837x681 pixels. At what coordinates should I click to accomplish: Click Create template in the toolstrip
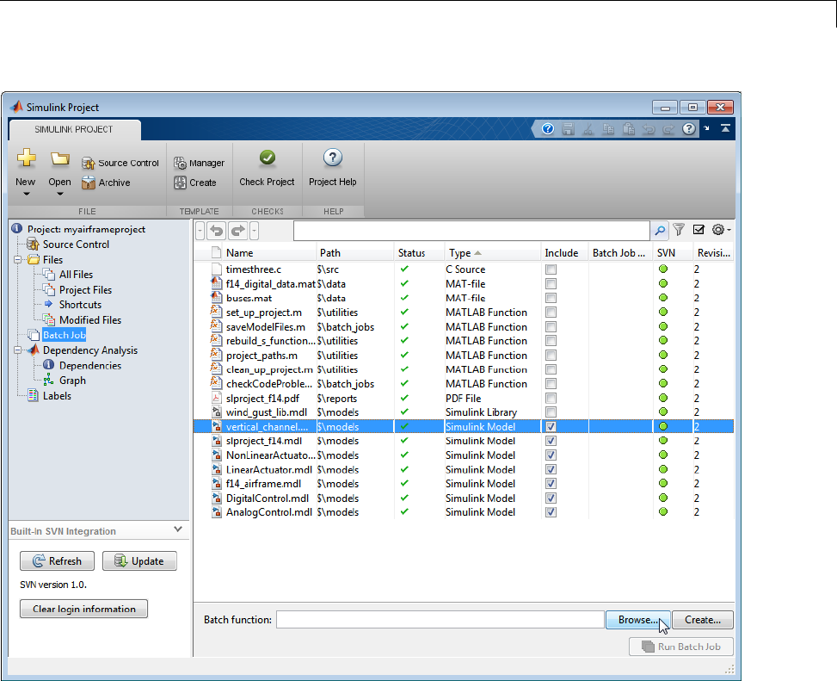point(194,183)
